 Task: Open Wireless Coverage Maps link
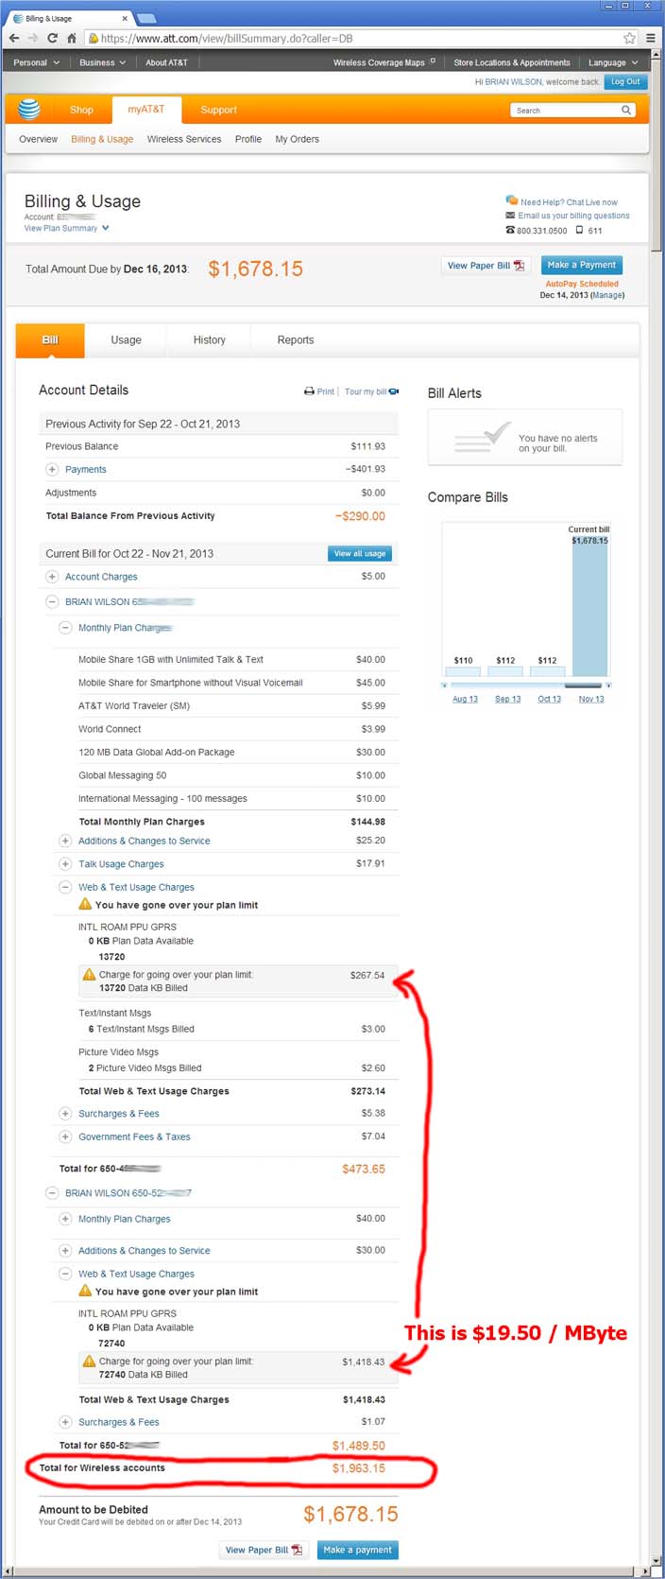[384, 62]
